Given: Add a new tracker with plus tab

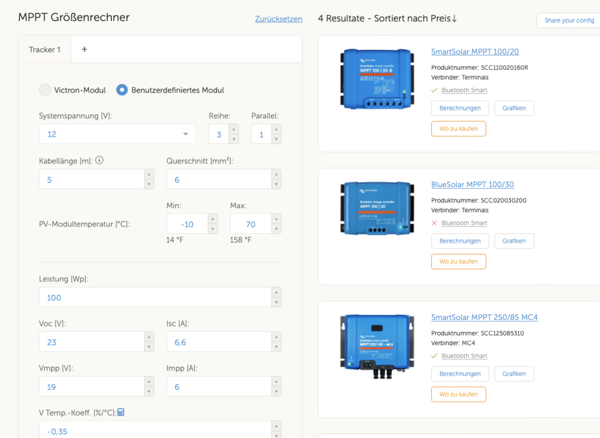Looking at the screenshot, I should pyautogui.click(x=84, y=49).
